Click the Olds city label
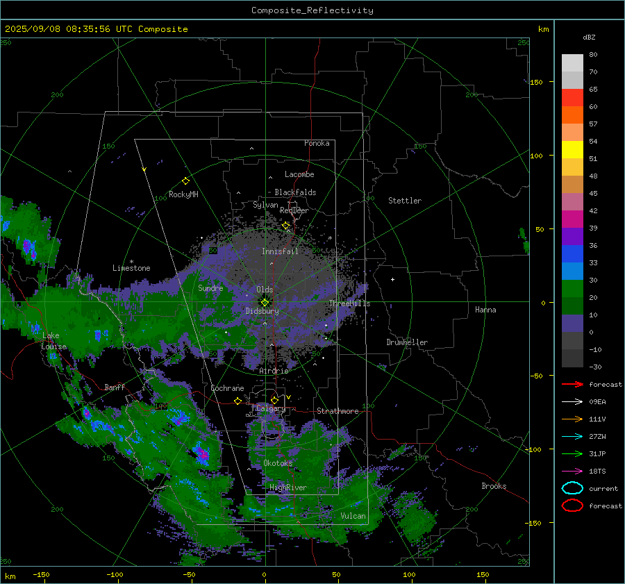This screenshot has width=625, height=584. click(265, 290)
